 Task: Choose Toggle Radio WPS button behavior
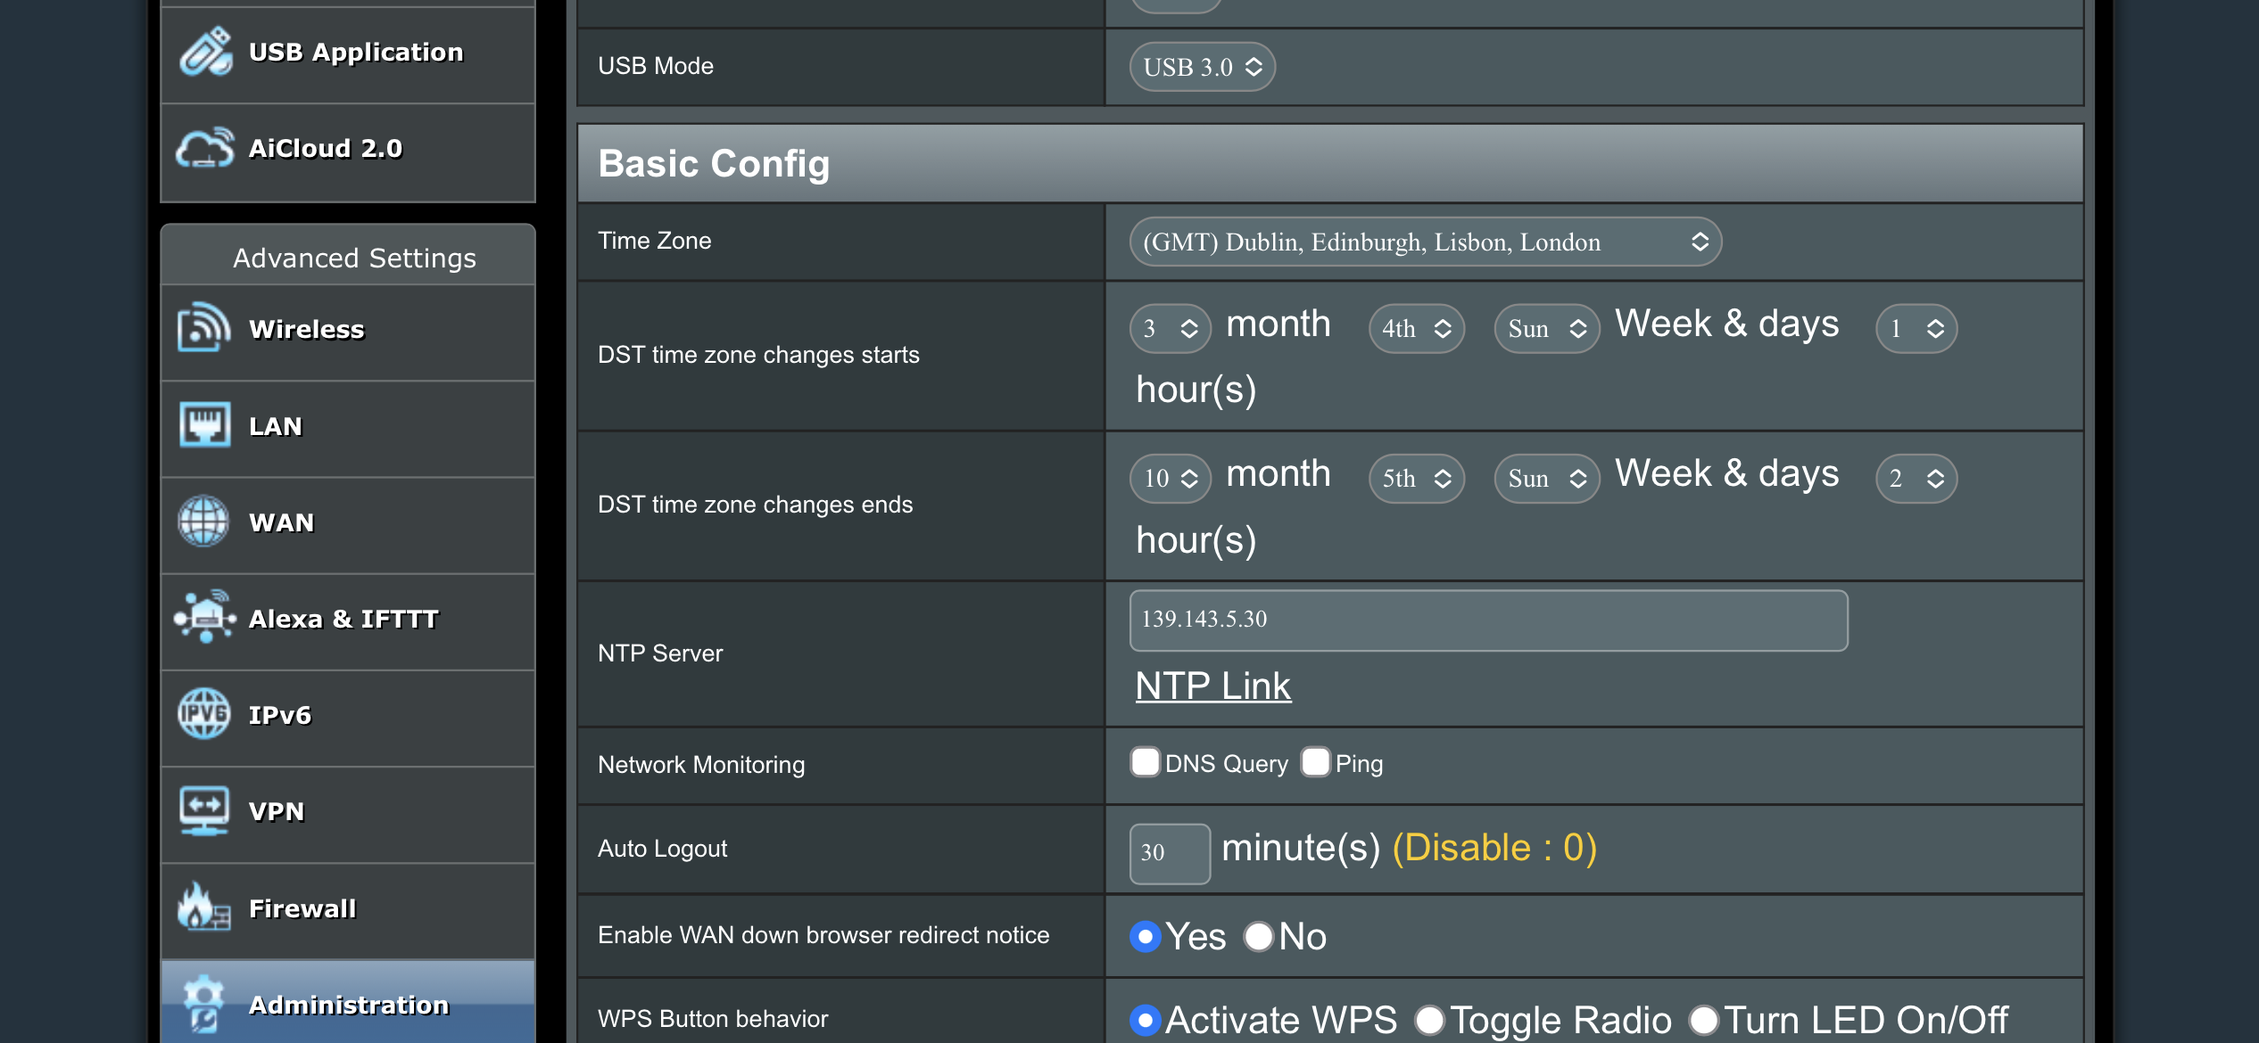click(1429, 1020)
